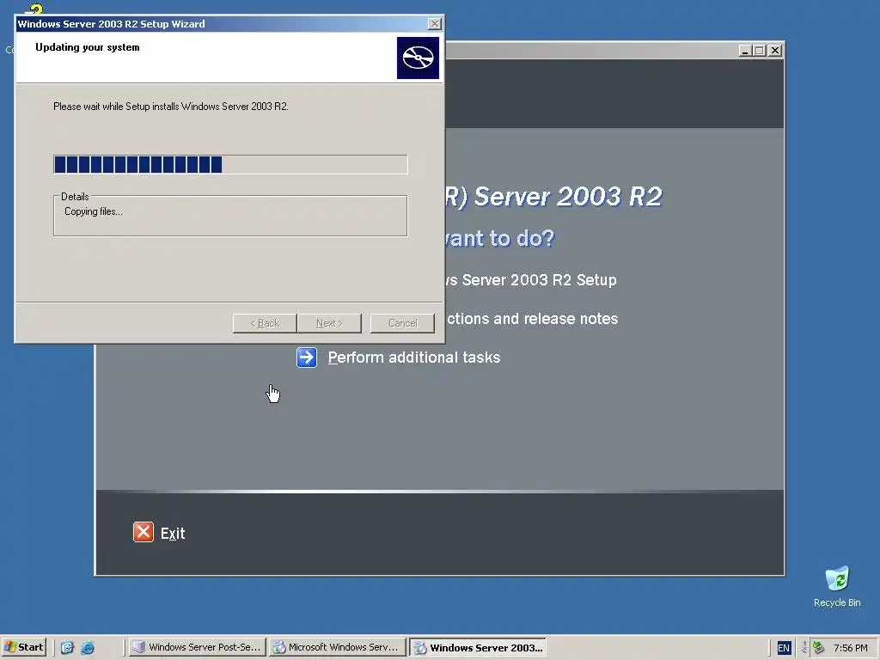This screenshot has width=880, height=660.
Task: Click the blue arrow icon for additional tasks
Action: pyautogui.click(x=307, y=357)
